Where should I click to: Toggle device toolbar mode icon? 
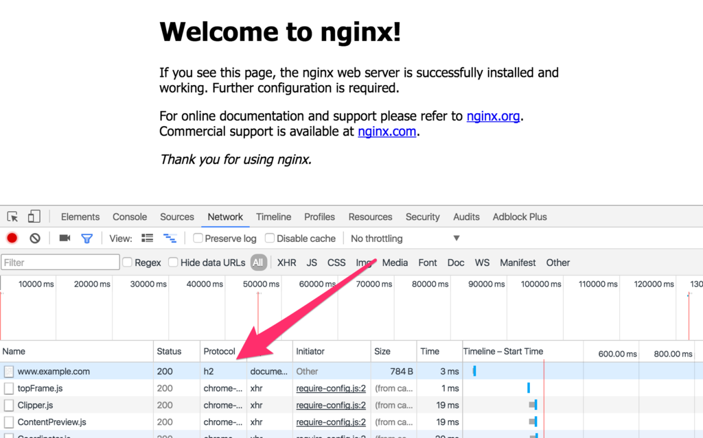tap(34, 216)
